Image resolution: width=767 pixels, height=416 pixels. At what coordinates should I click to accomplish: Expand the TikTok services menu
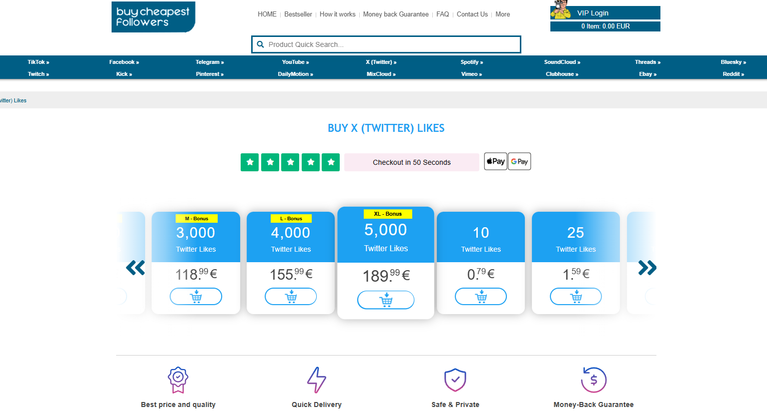point(38,62)
